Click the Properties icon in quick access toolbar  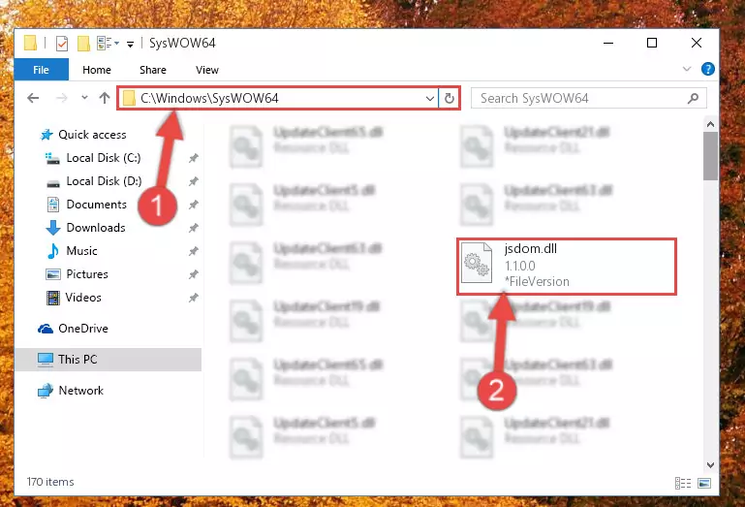[62, 44]
